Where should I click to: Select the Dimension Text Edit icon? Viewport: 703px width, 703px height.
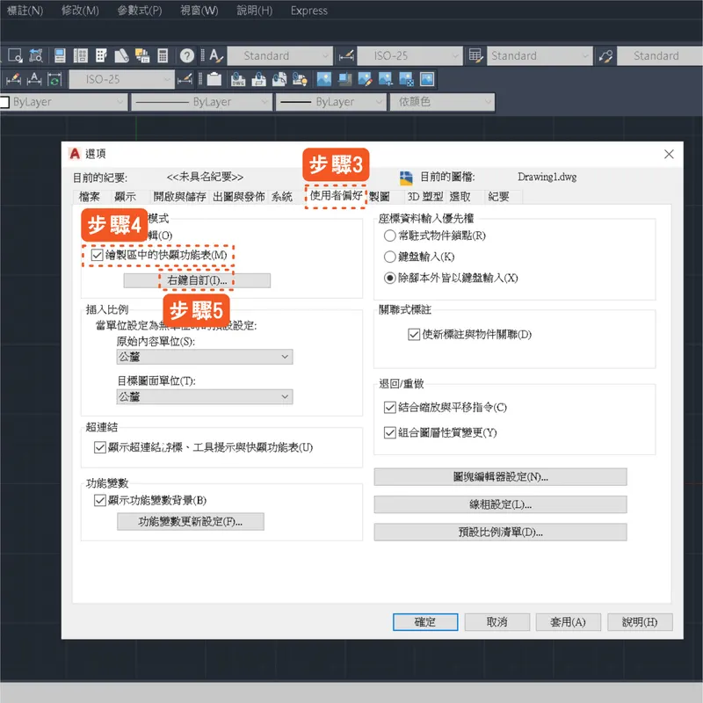(x=34, y=79)
